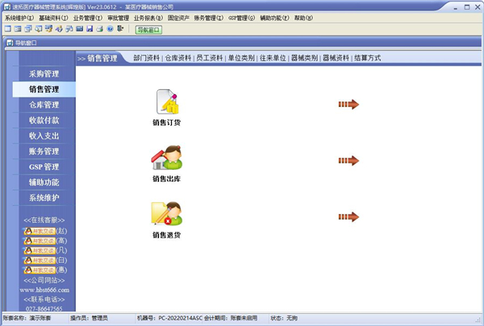Visit the www.hbst666.com company website link
484x326 pixels.
[x=44, y=290]
